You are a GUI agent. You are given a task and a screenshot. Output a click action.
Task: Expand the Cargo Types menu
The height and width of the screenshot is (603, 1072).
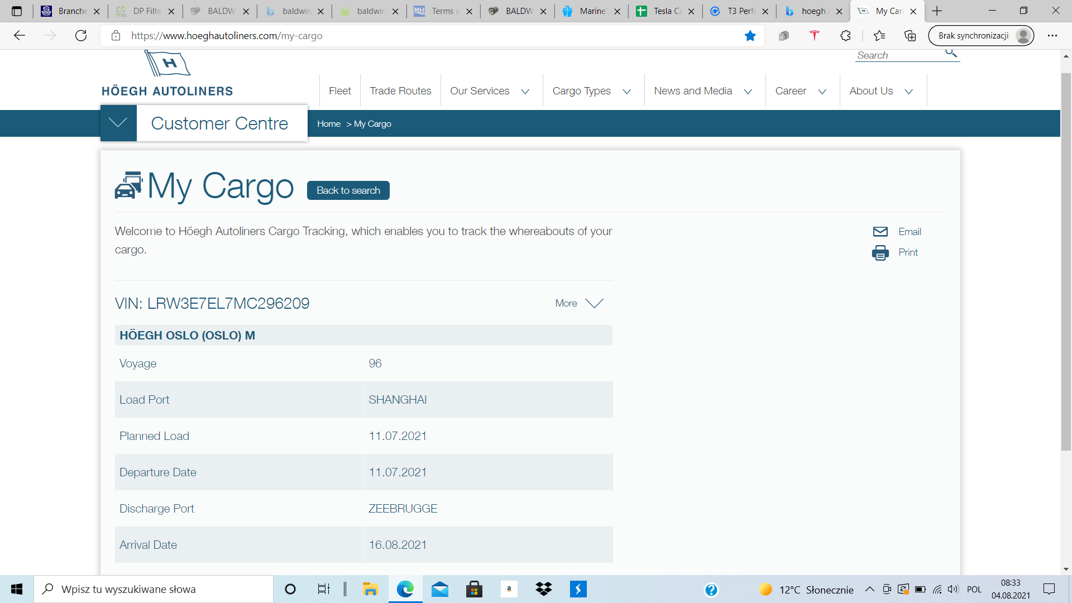tap(626, 92)
